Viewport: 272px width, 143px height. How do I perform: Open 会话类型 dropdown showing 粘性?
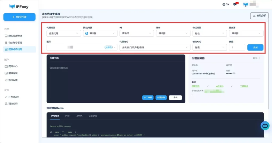coord(210,33)
